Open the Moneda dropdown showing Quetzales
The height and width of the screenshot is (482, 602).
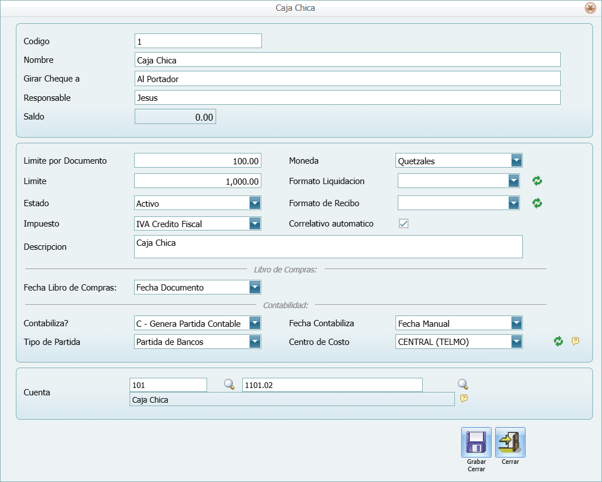(517, 160)
